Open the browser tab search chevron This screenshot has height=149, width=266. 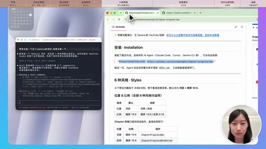121,13
